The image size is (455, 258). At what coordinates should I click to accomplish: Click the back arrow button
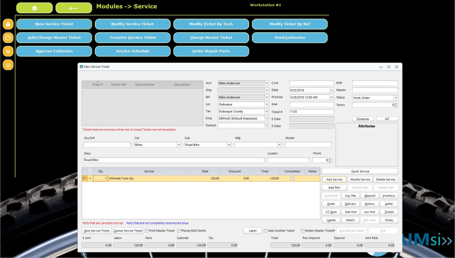[x=73, y=8]
